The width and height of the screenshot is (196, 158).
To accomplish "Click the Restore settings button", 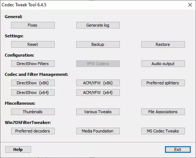I will [163, 44].
